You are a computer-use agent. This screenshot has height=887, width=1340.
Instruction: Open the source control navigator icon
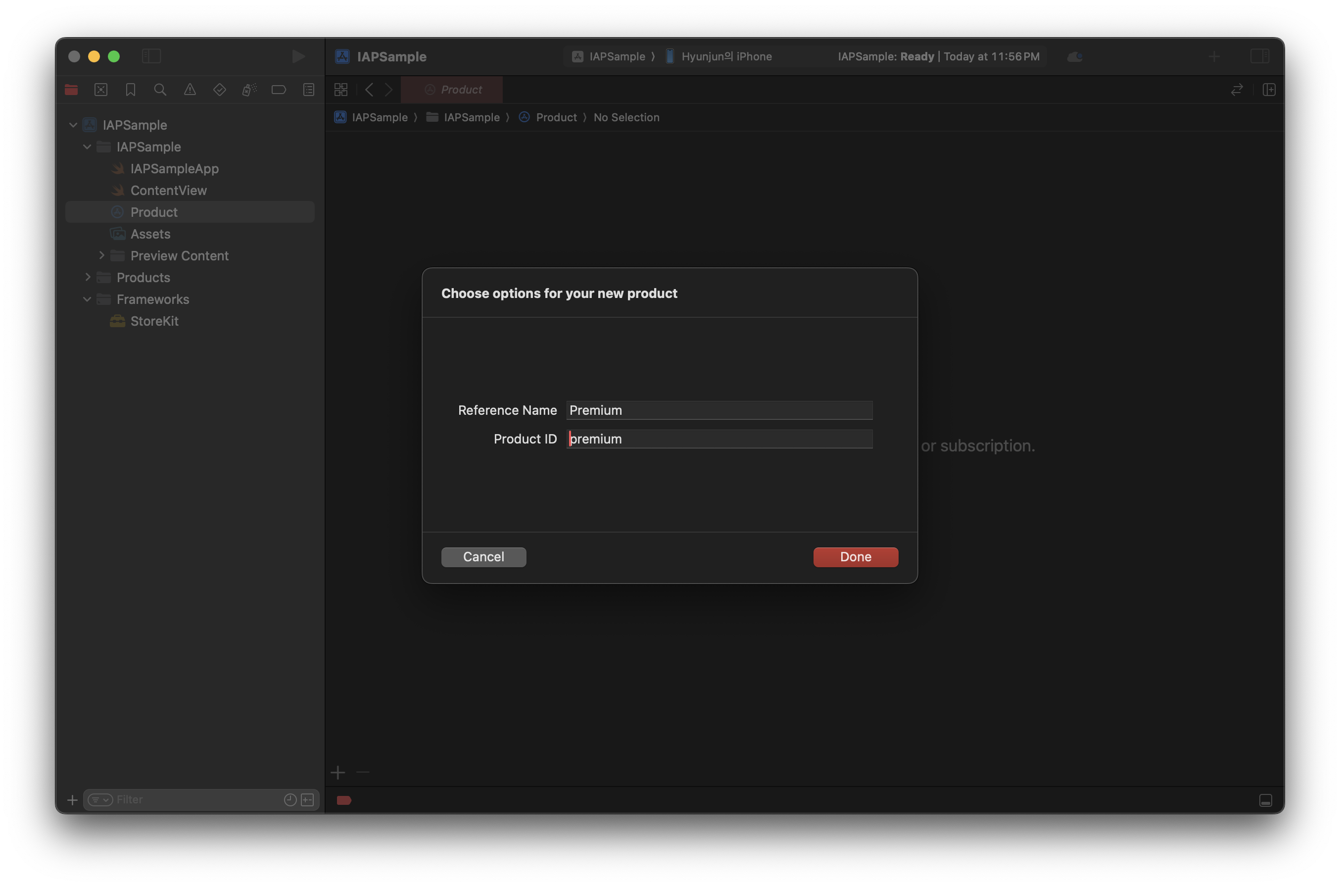click(100, 90)
